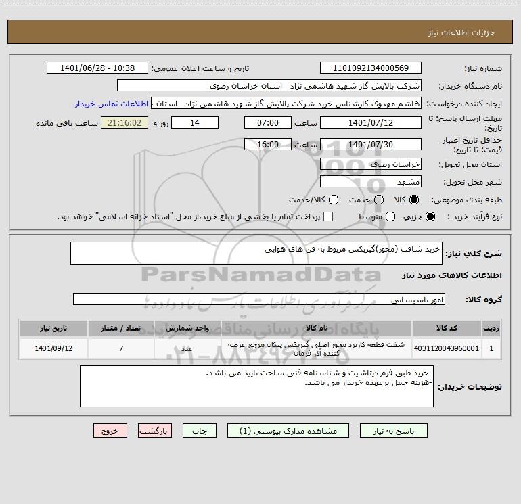Click the خروج exit button
Screen dimensions: 521x504
[110, 430]
